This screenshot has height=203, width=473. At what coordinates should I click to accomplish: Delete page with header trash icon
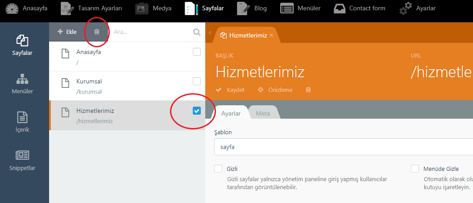pos(308,90)
